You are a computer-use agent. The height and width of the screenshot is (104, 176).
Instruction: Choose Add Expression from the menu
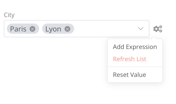click(x=135, y=47)
